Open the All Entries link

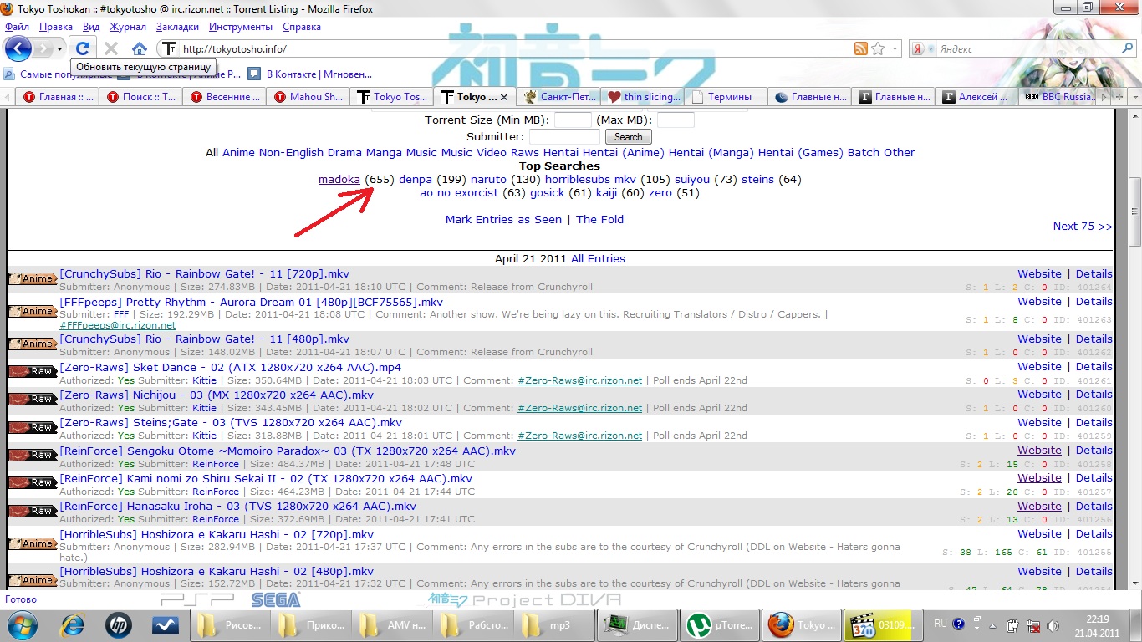[598, 258]
